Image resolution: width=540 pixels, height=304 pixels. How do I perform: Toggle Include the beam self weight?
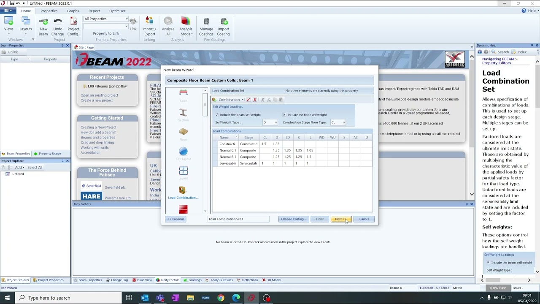pos(217,115)
